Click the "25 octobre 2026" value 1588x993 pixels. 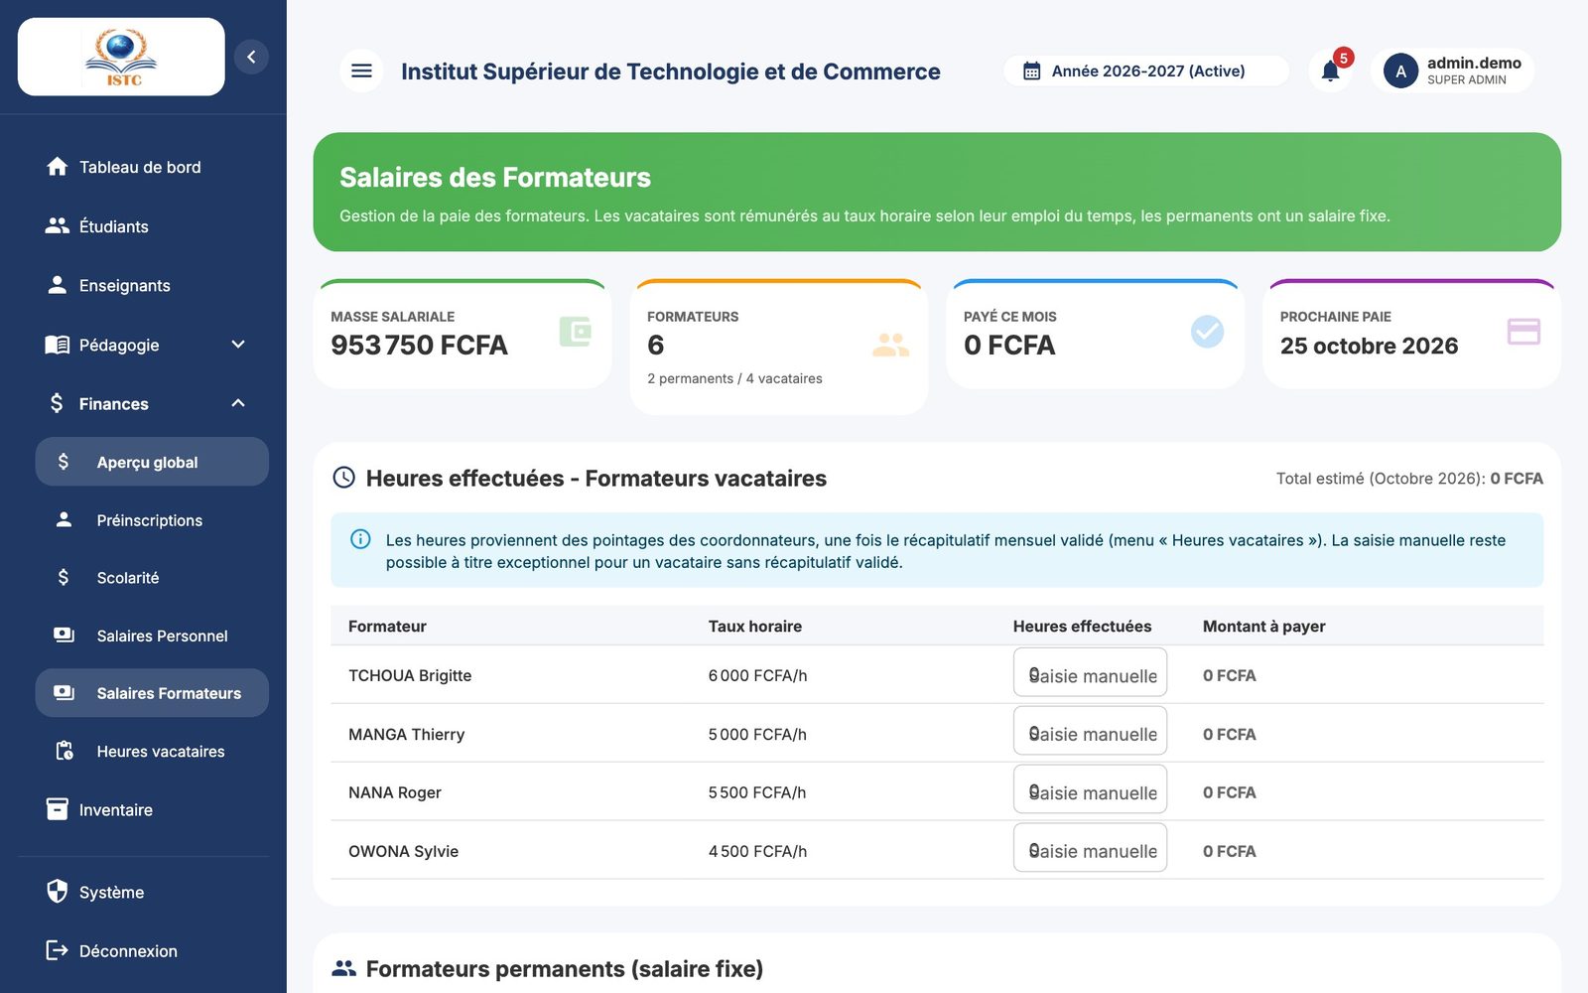(x=1369, y=346)
